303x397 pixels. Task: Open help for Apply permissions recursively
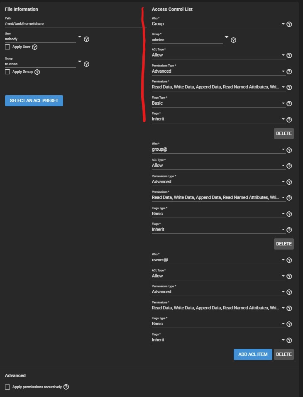tap(66, 387)
